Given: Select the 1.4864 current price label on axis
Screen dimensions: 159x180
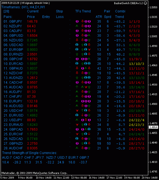Looking at the screenshot, I should click(154, 127).
